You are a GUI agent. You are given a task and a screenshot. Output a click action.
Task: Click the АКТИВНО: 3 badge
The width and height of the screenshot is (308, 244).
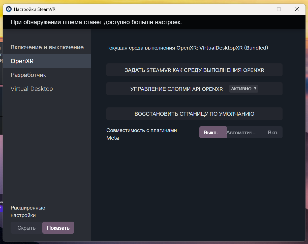pyautogui.click(x=243, y=89)
